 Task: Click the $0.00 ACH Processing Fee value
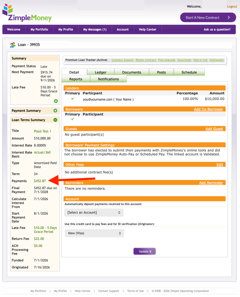point(38,246)
